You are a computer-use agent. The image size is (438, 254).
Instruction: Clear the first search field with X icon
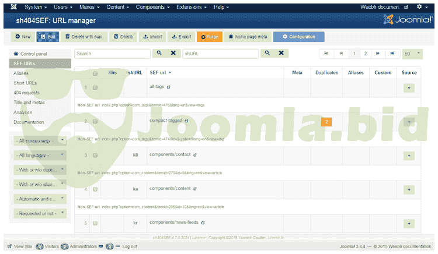pyautogui.click(x=173, y=53)
